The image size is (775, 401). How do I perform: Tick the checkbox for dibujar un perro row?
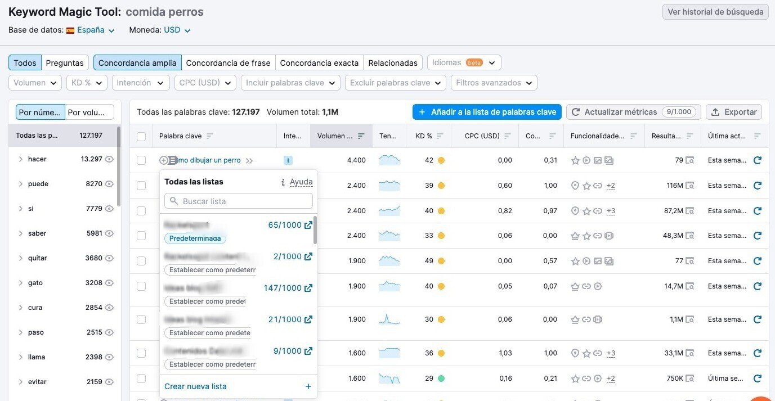(x=141, y=160)
